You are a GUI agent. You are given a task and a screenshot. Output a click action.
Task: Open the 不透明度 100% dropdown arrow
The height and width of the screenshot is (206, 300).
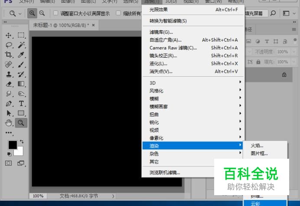point(293,52)
